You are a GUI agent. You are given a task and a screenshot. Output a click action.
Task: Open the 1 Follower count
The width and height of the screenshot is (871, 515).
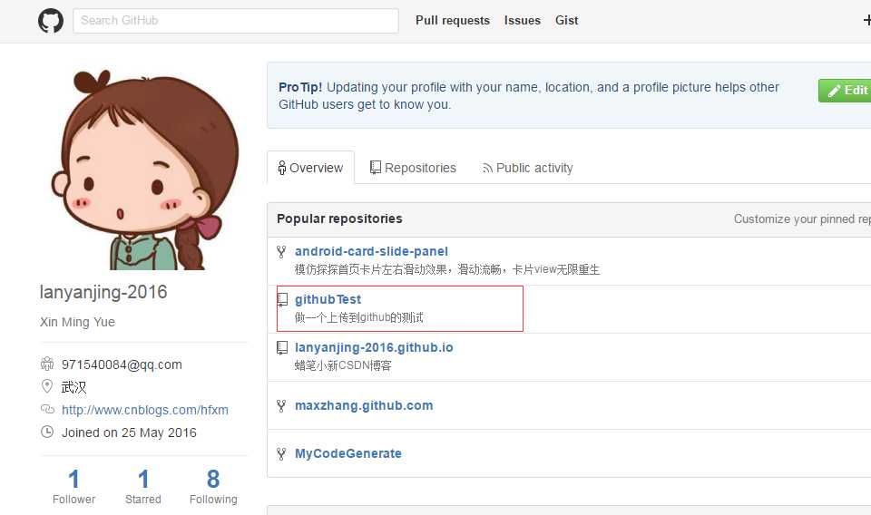coord(73,487)
